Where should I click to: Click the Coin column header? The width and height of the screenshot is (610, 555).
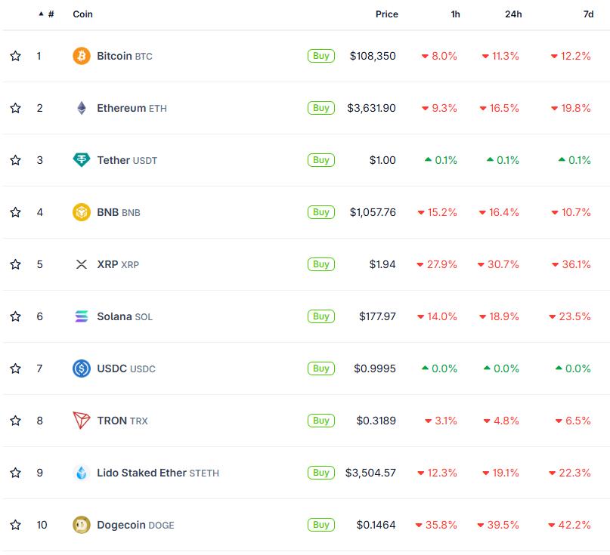(x=82, y=14)
